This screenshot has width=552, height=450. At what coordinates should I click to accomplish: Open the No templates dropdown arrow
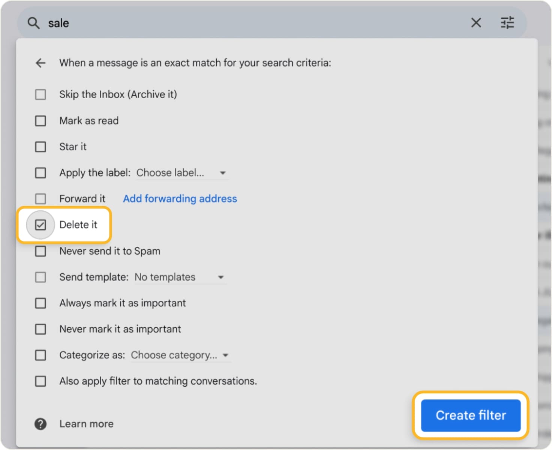point(221,277)
